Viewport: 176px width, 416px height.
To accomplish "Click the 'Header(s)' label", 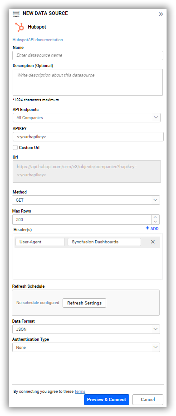I will pyautogui.click(x=22, y=229).
